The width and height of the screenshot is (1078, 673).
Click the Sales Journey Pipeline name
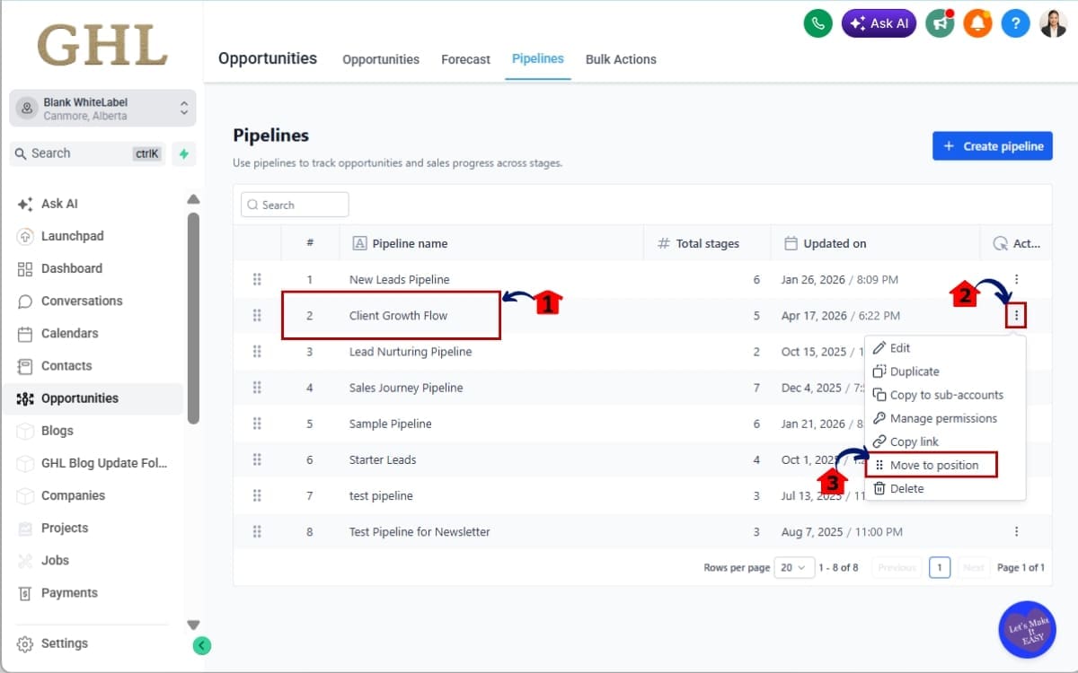click(406, 388)
